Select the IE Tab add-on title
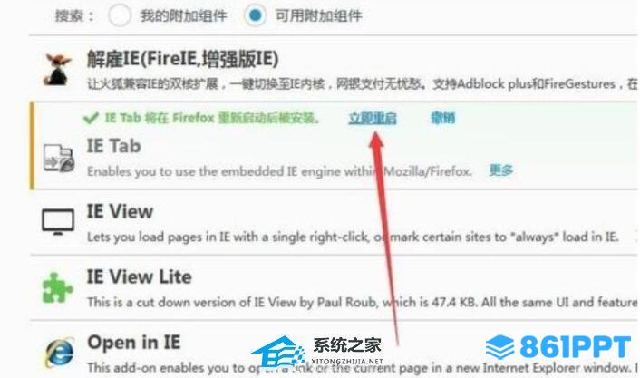The image size is (640, 378). (x=114, y=146)
